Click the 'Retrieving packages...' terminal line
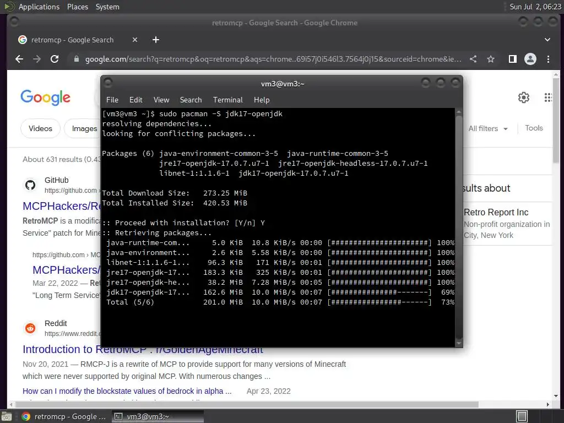 click(x=157, y=233)
